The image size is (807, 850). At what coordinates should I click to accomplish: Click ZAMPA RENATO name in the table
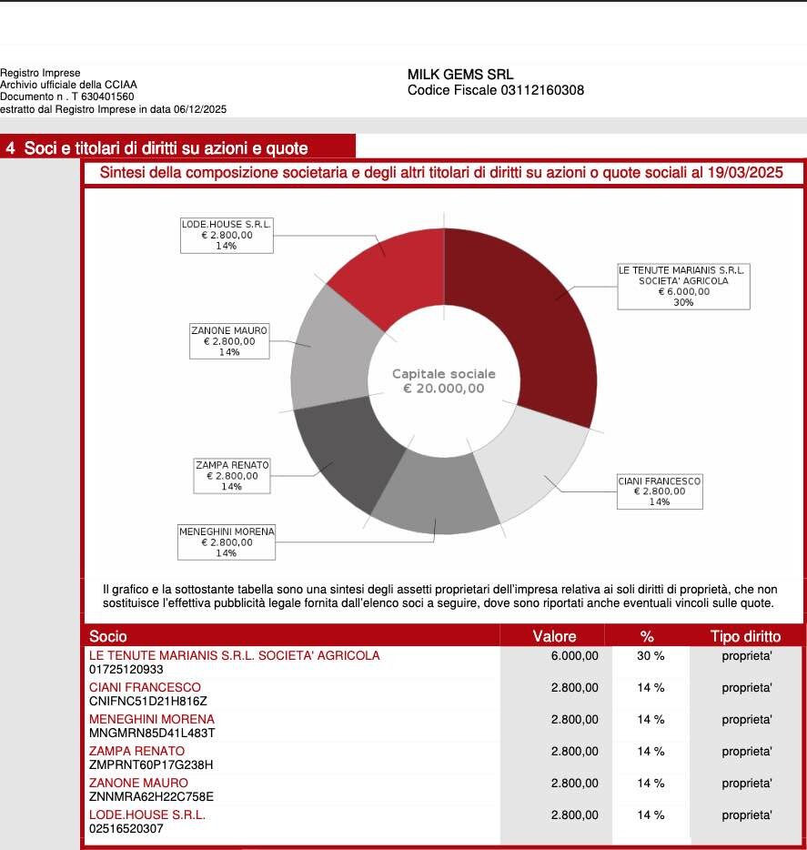pos(136,751)
